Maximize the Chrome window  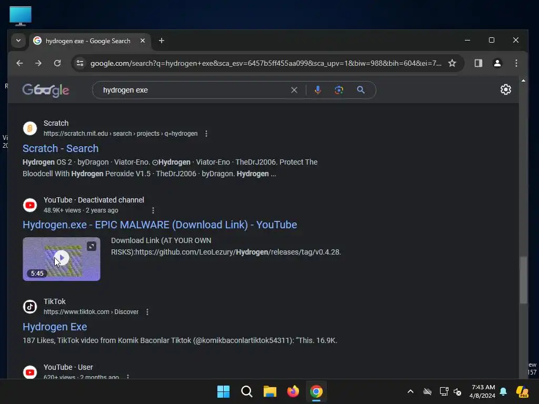(x=492, y=40)
